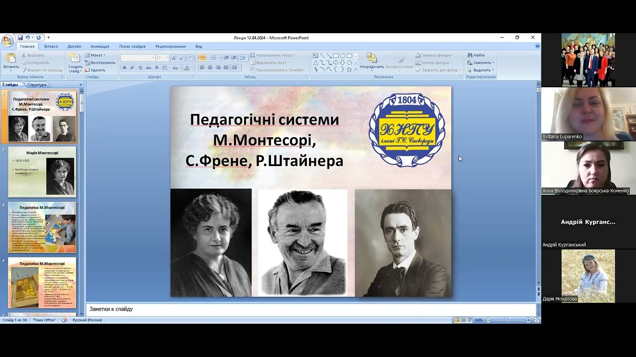Select the rectangle shape in the shapes gallery
The height and width of the screenshot is (357, 636).
[x=336, y=56]
